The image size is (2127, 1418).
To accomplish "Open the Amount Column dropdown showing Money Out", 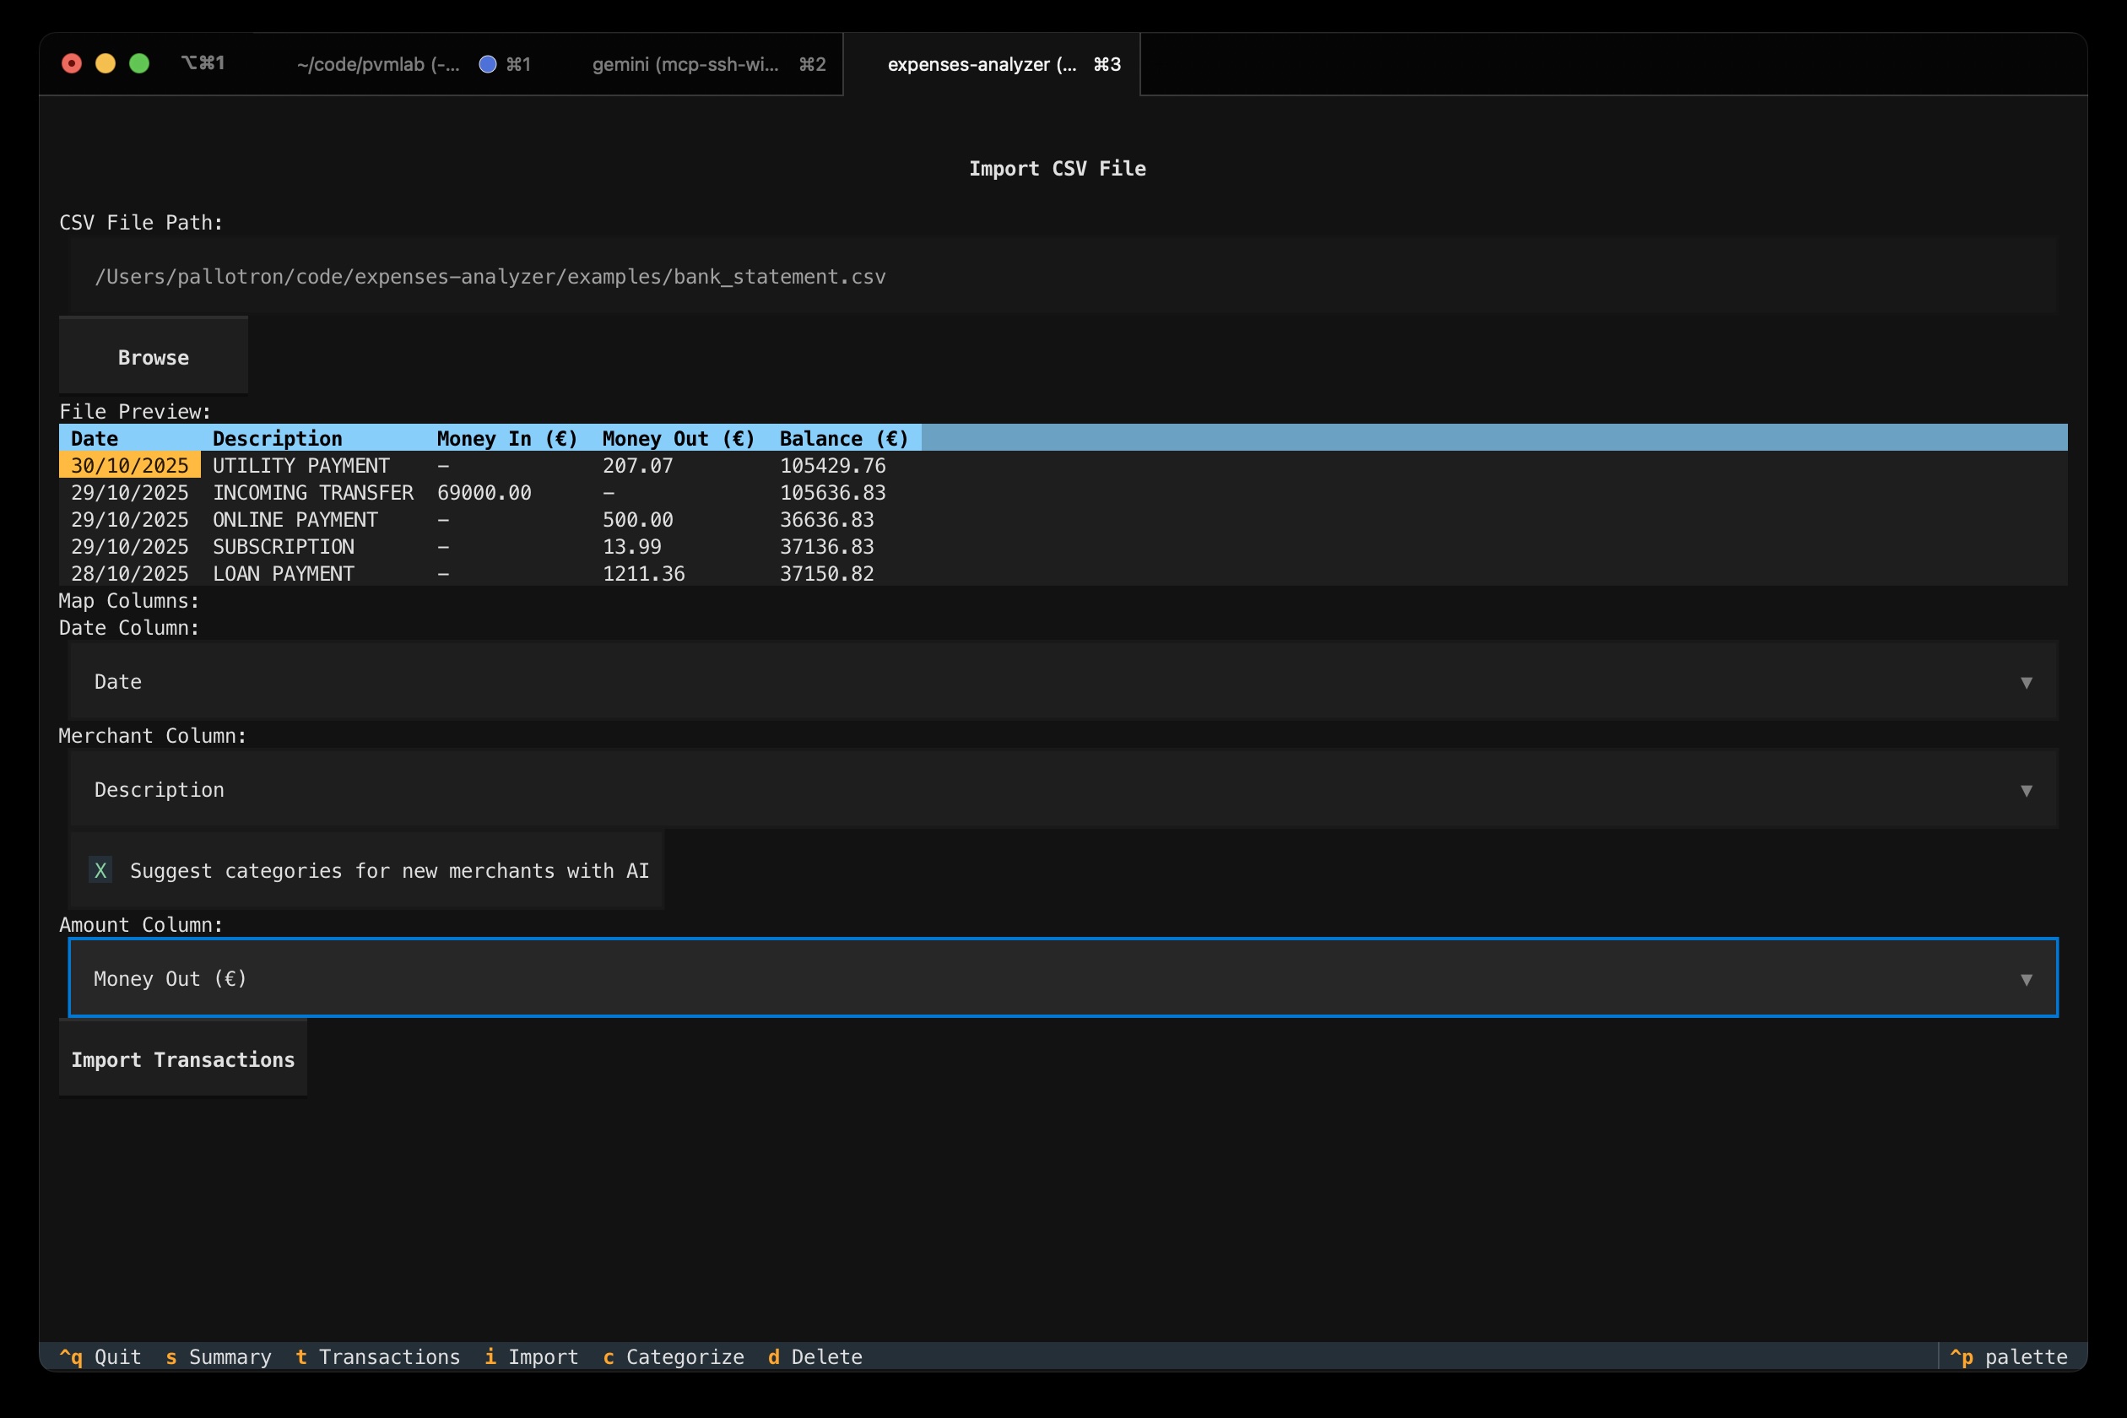I will (1063, 977).
